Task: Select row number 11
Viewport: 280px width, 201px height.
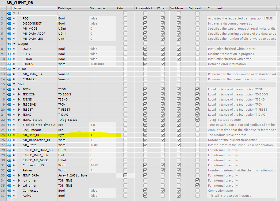Action: [3, 64]
